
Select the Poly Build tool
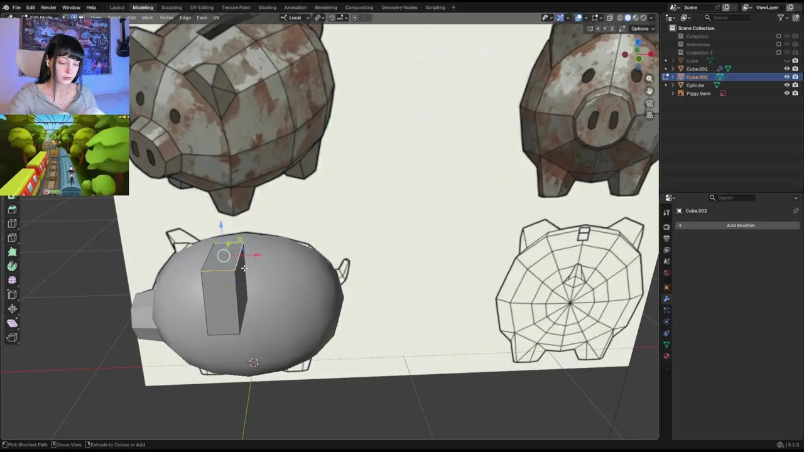coord(12,252)
